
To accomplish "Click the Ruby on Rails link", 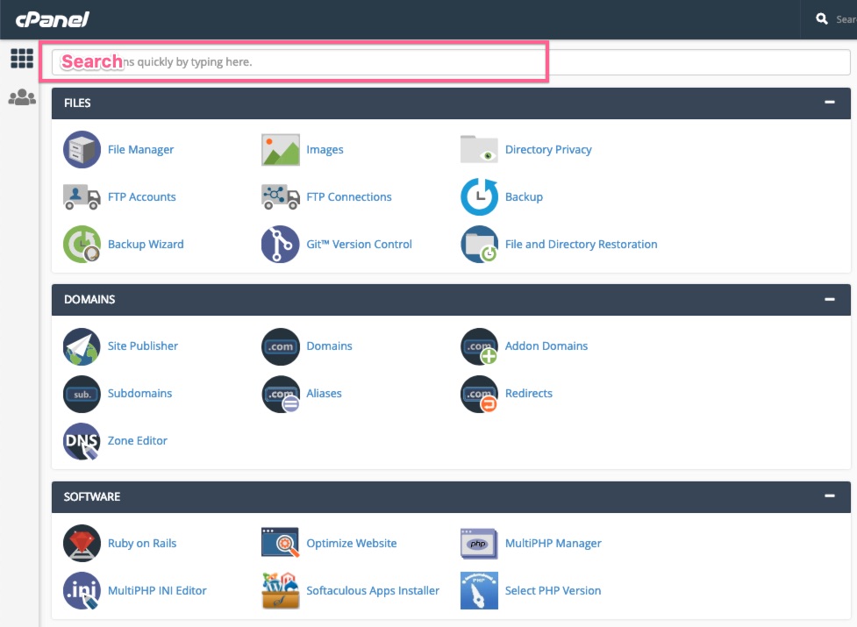I will [142, 544].
